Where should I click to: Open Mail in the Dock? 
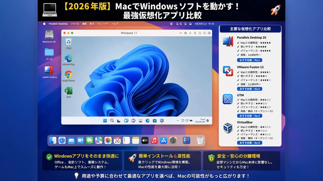point(71,140)
